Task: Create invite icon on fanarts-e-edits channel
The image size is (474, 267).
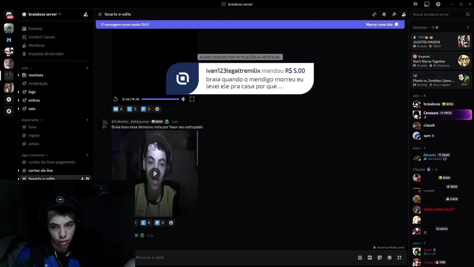Action: (82, 179)
